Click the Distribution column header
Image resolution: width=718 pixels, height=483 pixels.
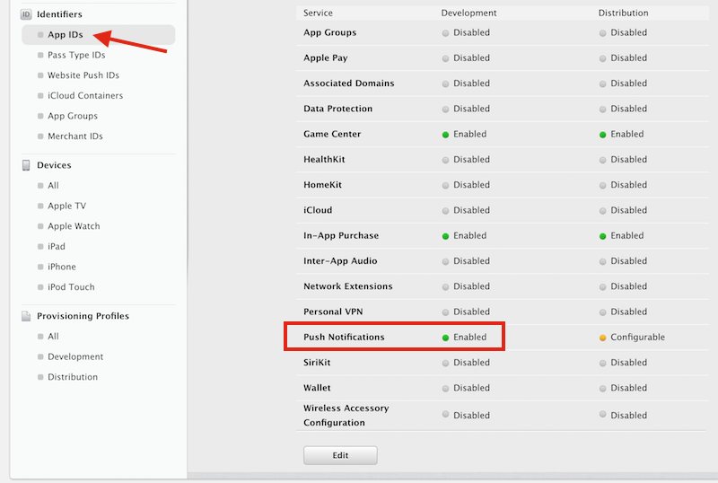623,13
